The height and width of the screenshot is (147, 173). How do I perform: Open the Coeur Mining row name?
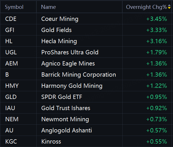60,19
